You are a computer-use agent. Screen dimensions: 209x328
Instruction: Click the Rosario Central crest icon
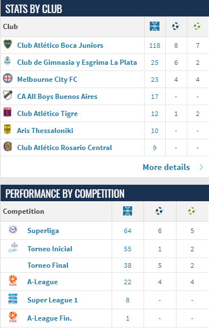pyautogui.click(x=8, y=146)
